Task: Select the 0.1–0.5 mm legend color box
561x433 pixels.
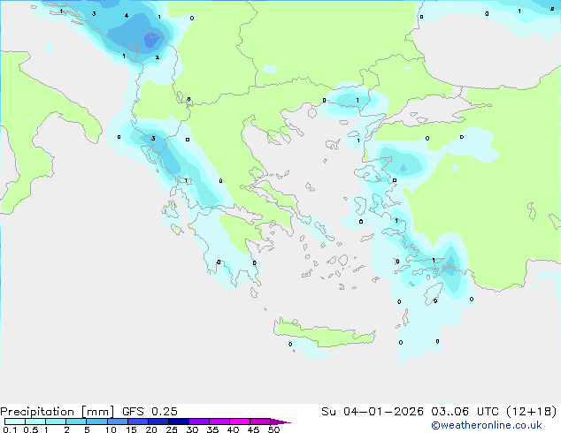Action: 15,422
